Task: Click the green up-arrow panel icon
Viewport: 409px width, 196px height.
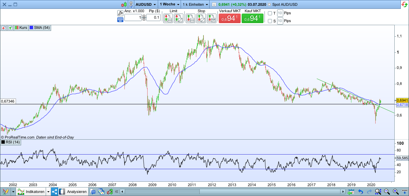Action: click(x=10, y=28)
